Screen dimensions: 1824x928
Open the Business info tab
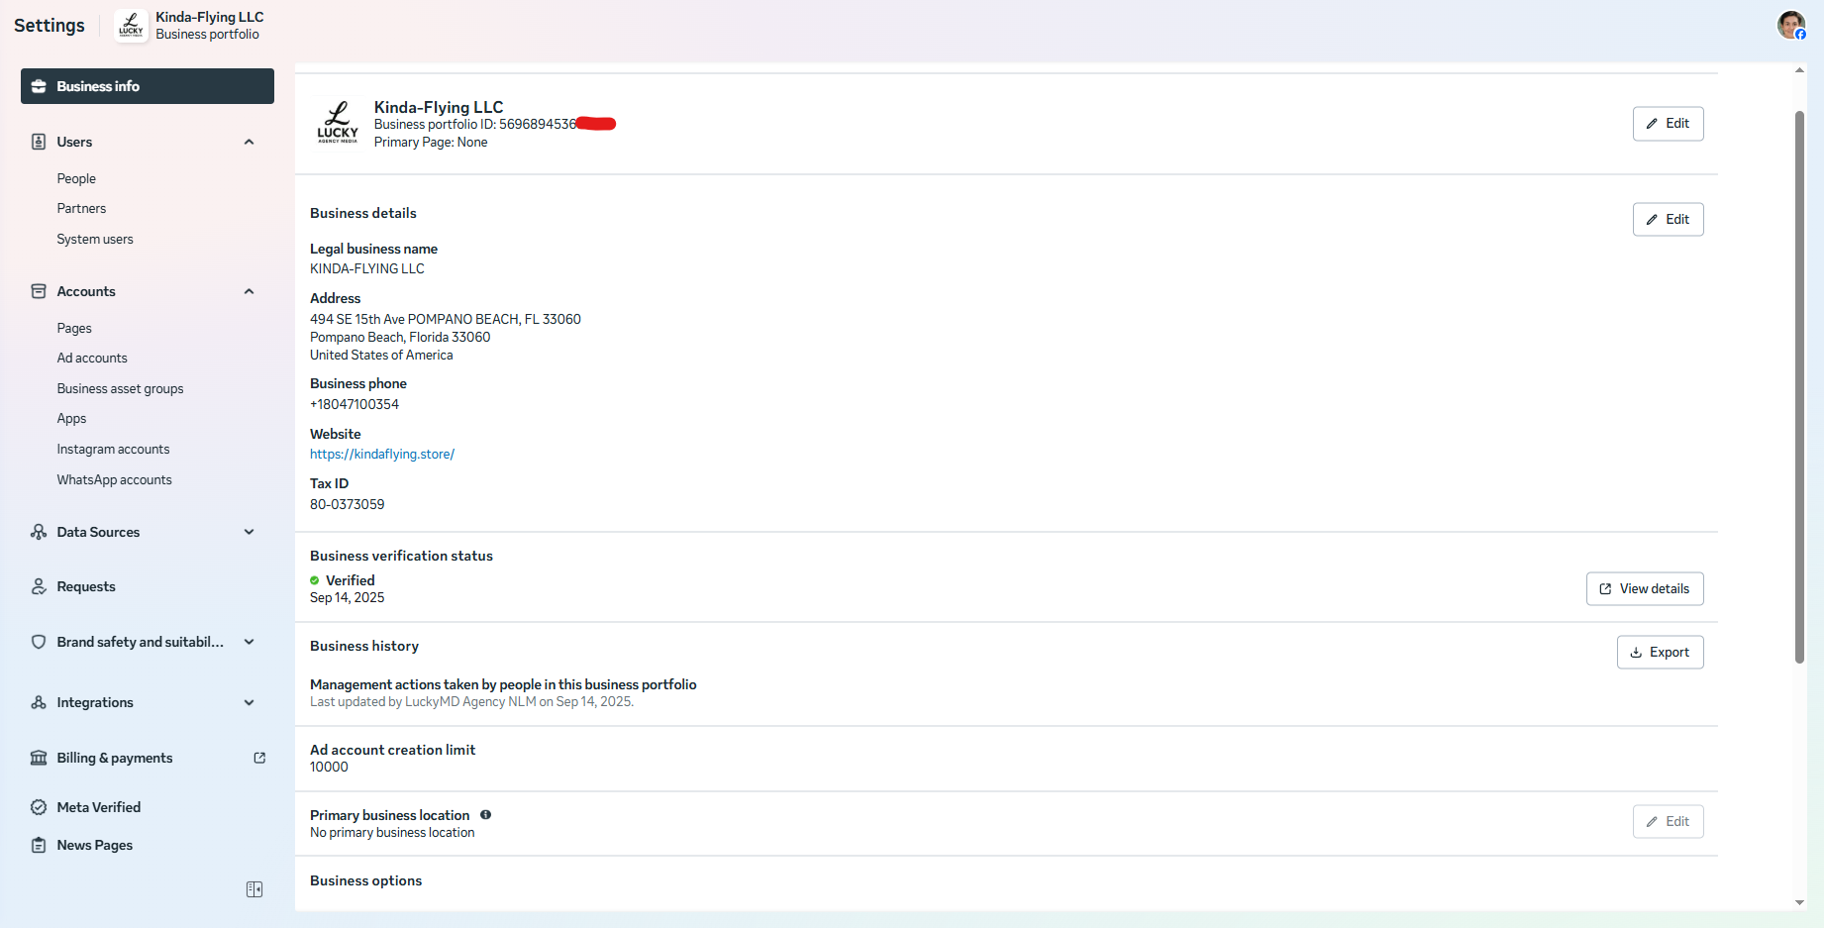(x=148, y=86)
